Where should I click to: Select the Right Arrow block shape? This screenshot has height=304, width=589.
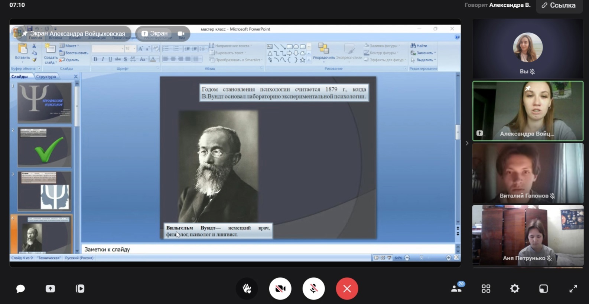[x=289, y=53]
